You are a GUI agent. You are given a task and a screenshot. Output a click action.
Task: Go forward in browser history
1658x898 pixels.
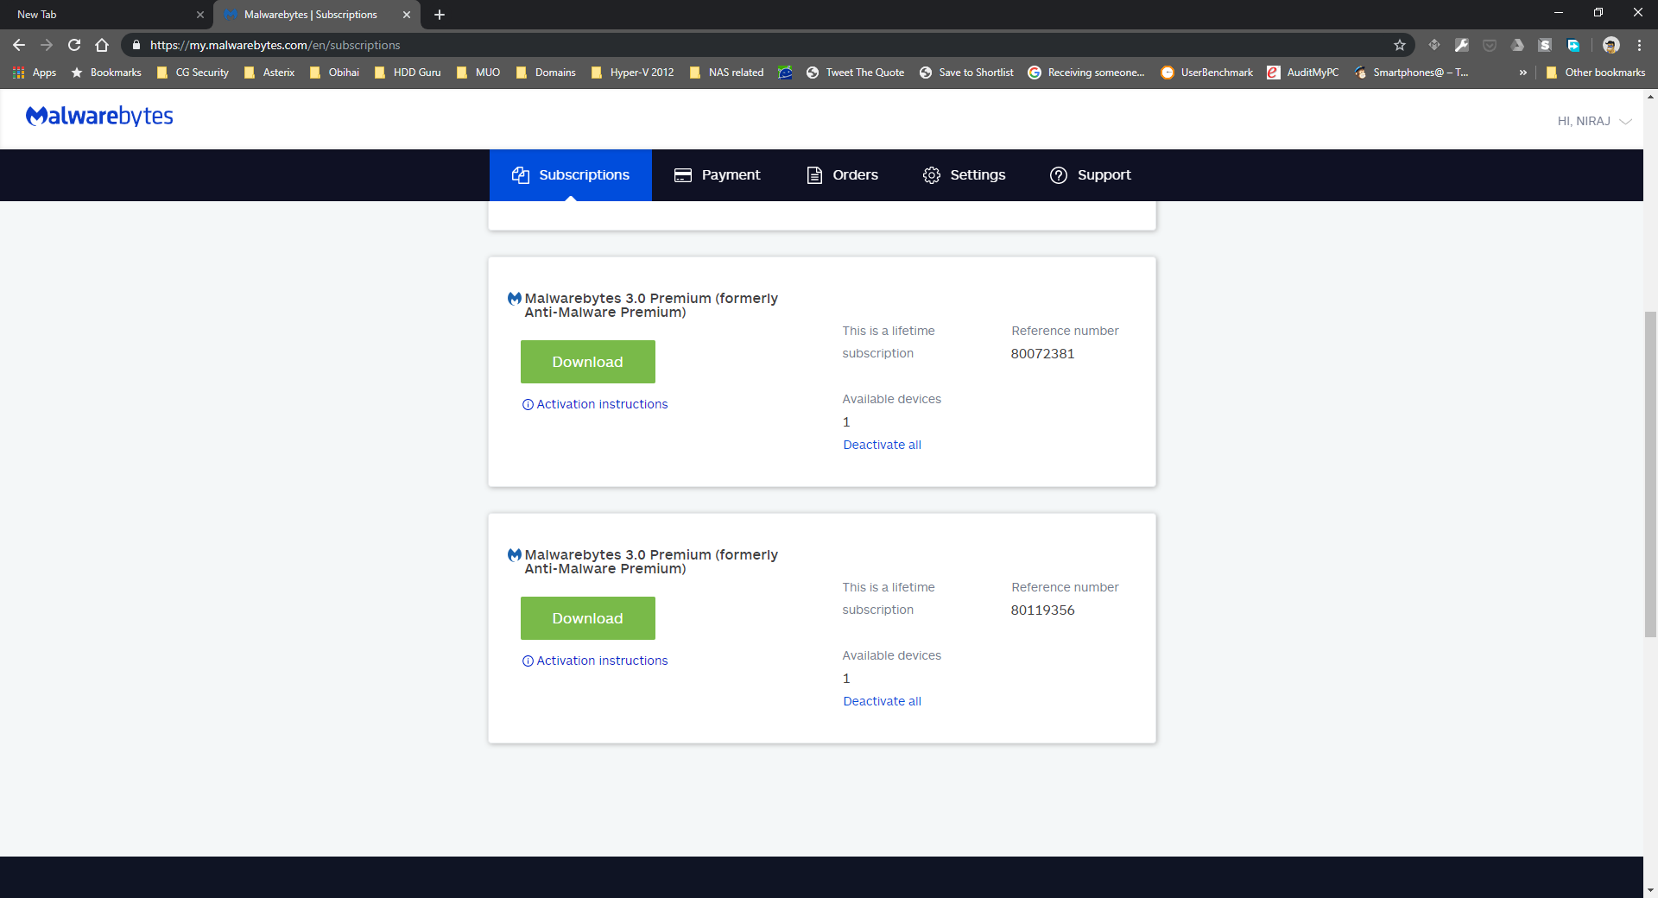[x=47, y=45]
